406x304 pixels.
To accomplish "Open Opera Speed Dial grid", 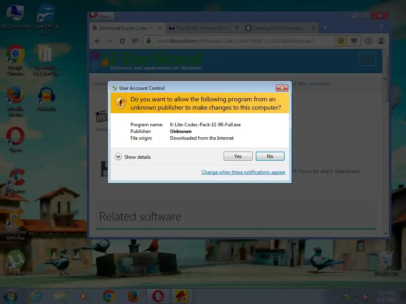I will (x=135, y=41).
